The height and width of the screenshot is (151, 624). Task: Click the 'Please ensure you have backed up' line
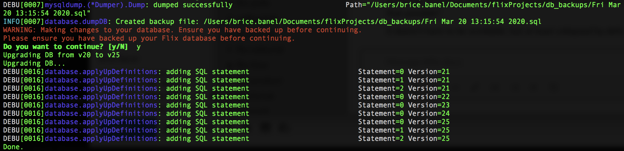[x=149, y=38]
